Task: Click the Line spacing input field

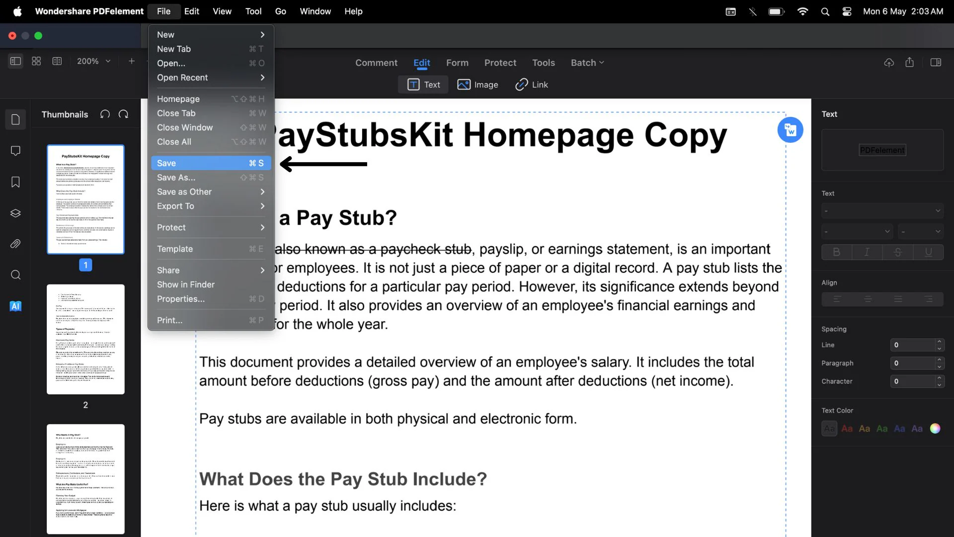Action: (912, 345)
